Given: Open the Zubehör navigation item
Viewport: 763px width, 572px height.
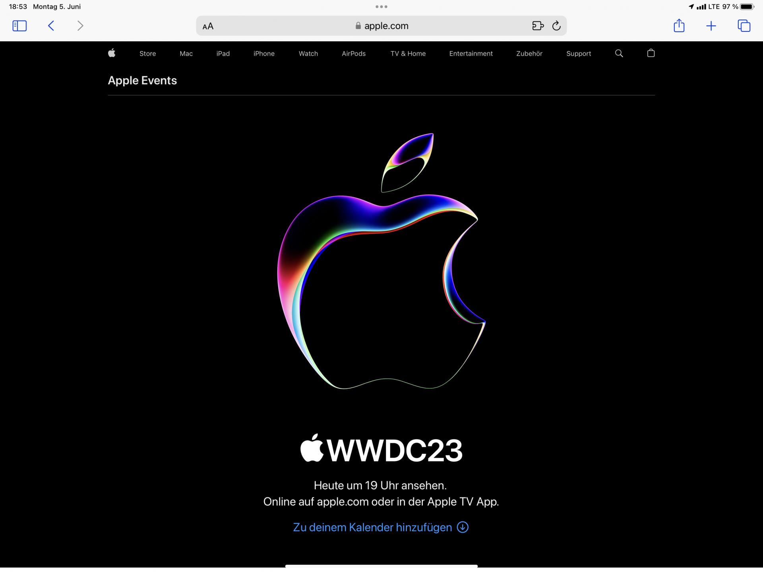Looking at the screenshot, I should point(529,54).
